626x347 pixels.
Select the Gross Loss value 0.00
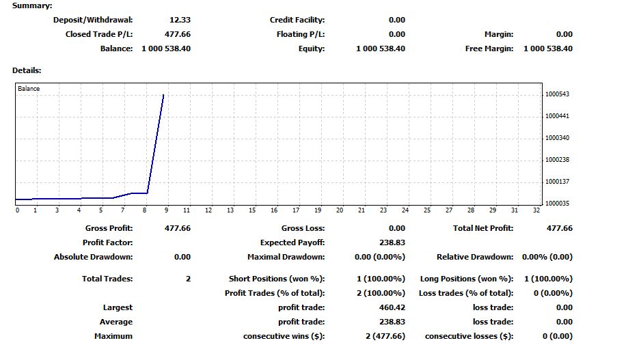(x=397, y=228)
